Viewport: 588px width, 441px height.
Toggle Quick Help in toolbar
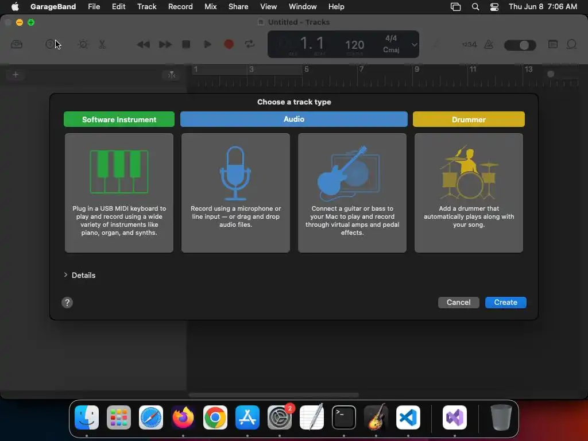pyautogui.click(x=49, y=44)
